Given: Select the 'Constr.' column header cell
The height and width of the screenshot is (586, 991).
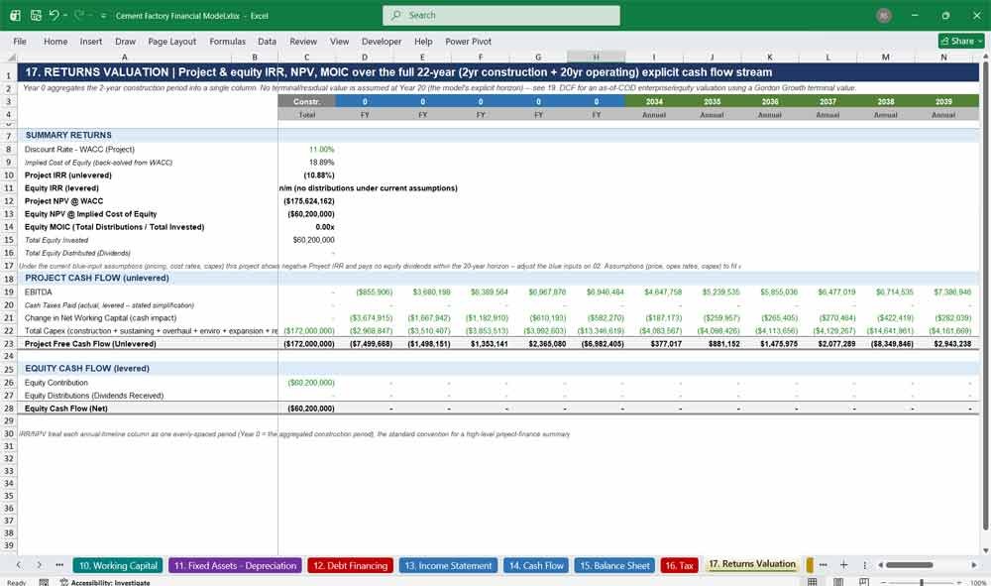Looking at the screenshot, I should (306, 101).
